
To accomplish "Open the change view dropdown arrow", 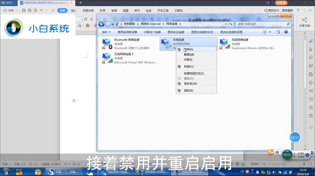I will pyautogui.click(x=270, y=32).
